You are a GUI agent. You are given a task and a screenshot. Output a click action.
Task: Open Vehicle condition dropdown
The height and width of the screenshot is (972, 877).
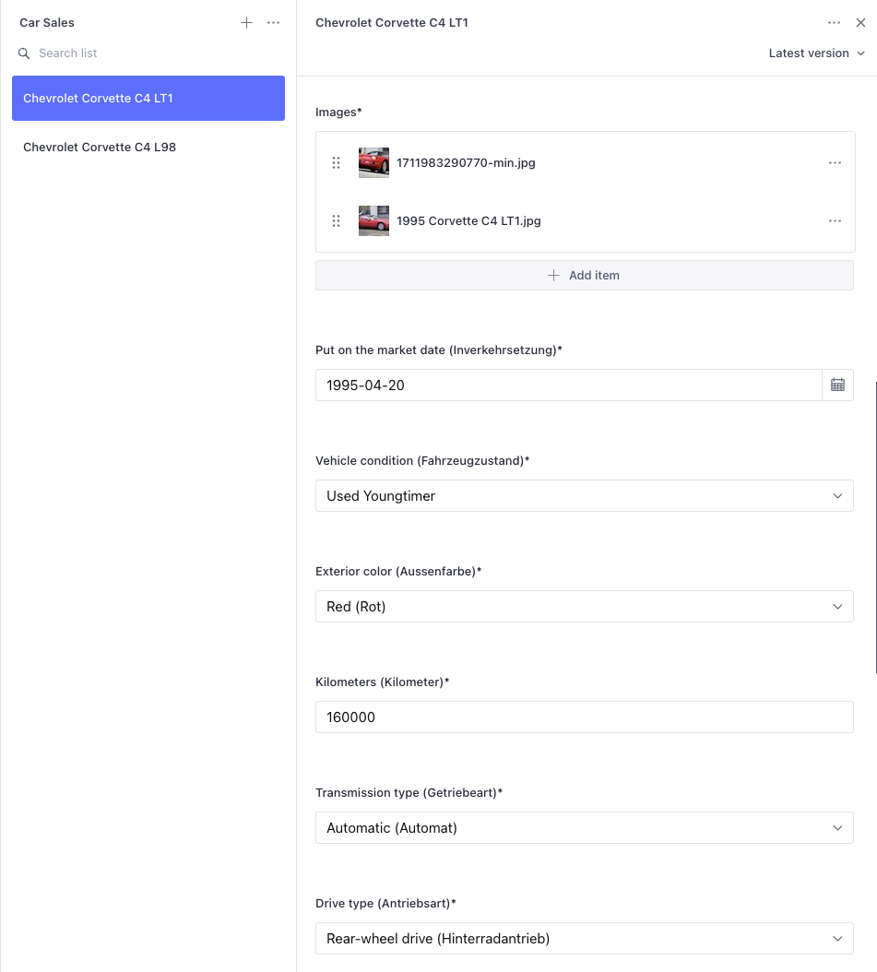pyautogui.click(x=585, y=496)
